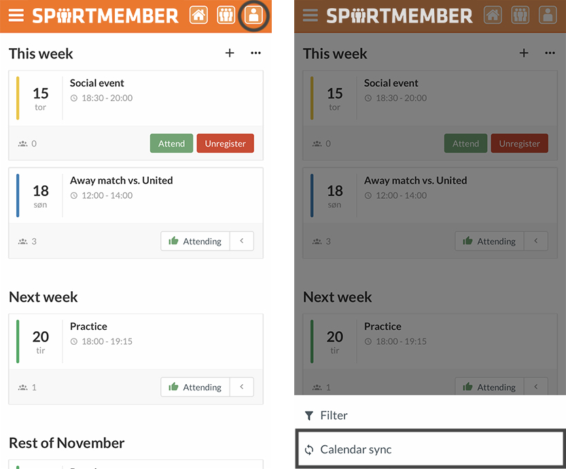This screenshot has width=566, height=469.
Task: Open Social event card on left screen
Action: (136, 98)
